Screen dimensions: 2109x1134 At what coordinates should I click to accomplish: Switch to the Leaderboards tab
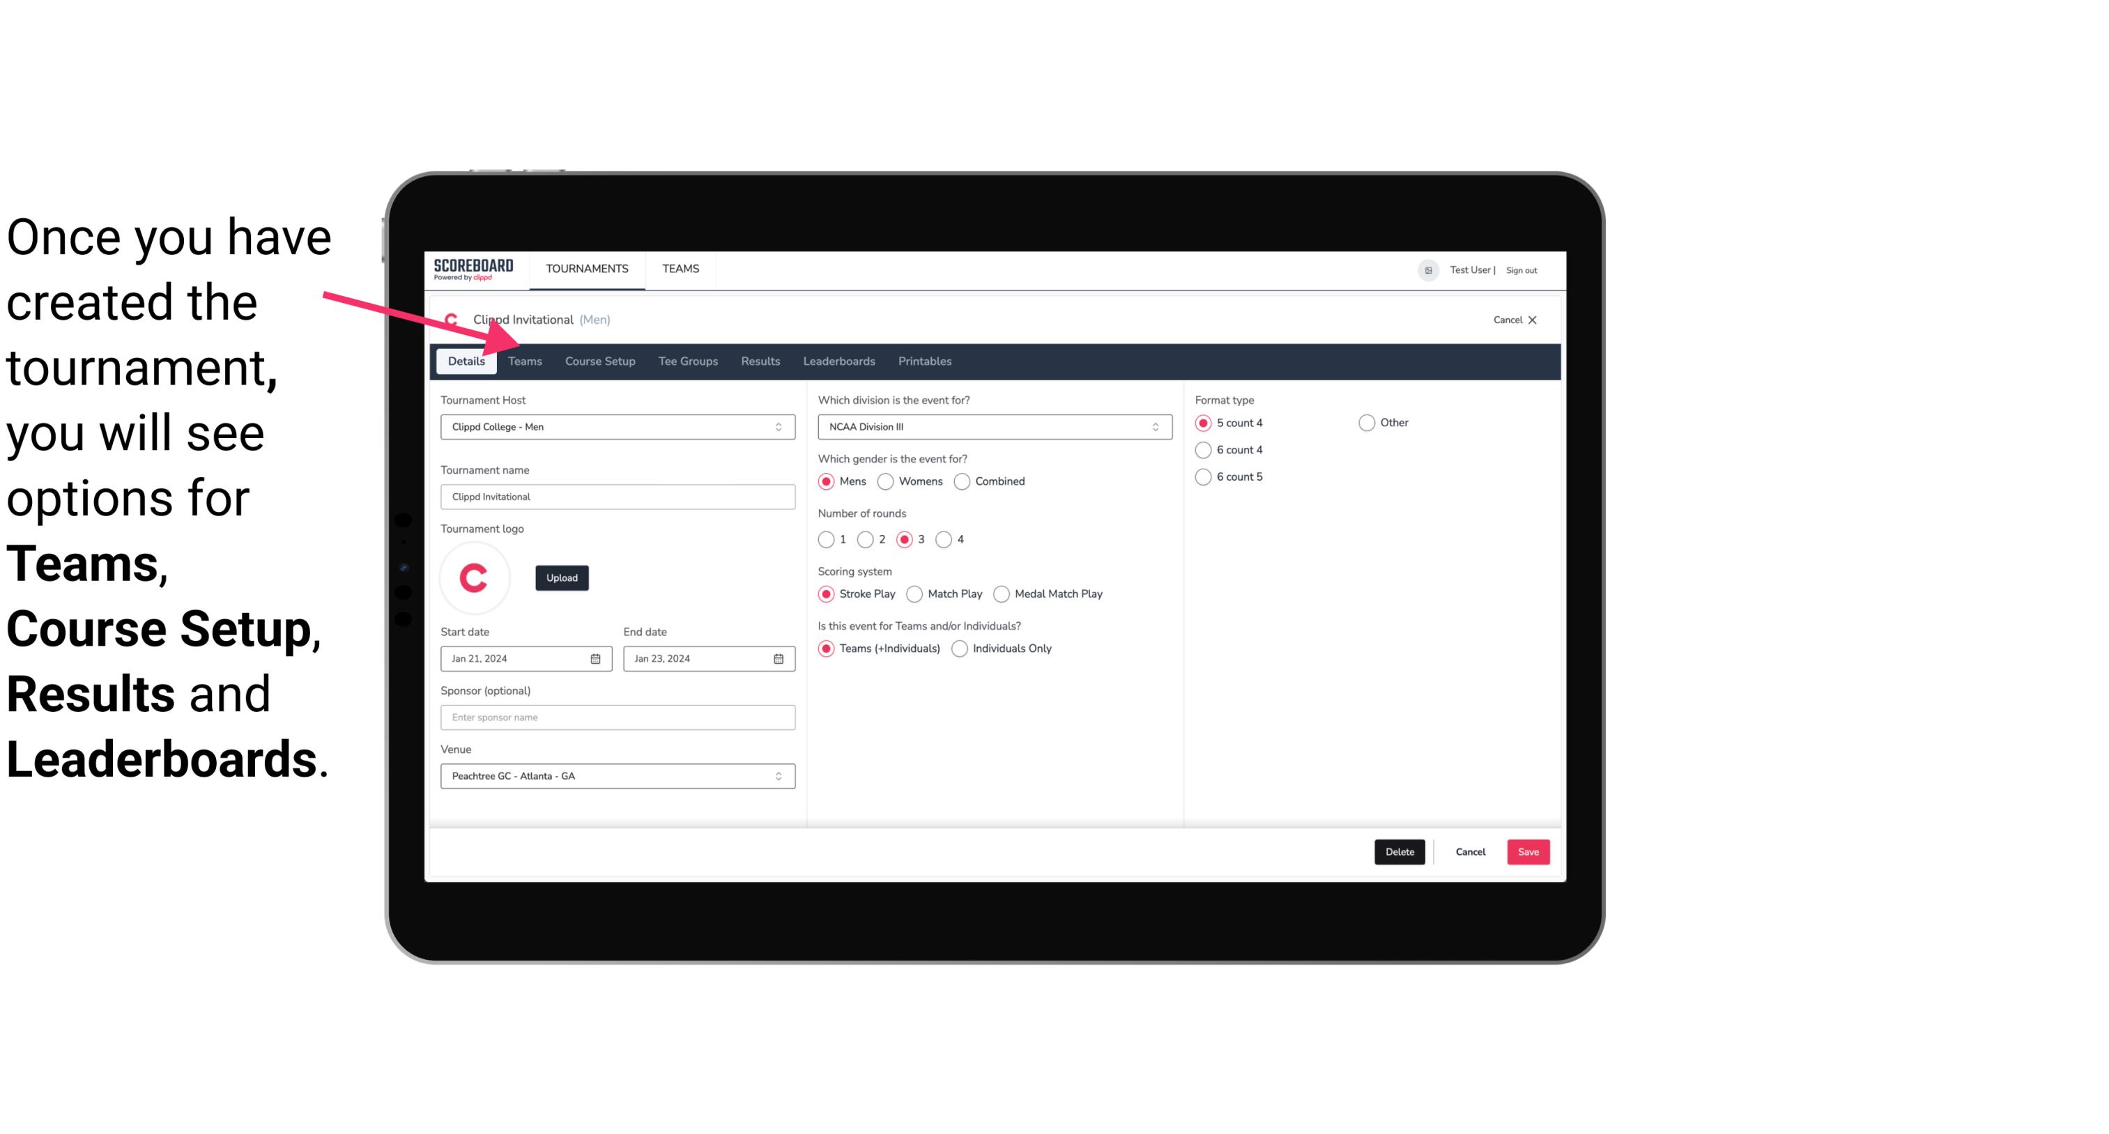pos(839,360)
